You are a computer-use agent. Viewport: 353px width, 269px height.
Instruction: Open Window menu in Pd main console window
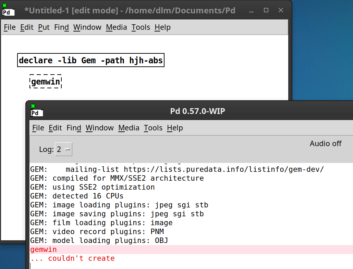pos(100,128)
